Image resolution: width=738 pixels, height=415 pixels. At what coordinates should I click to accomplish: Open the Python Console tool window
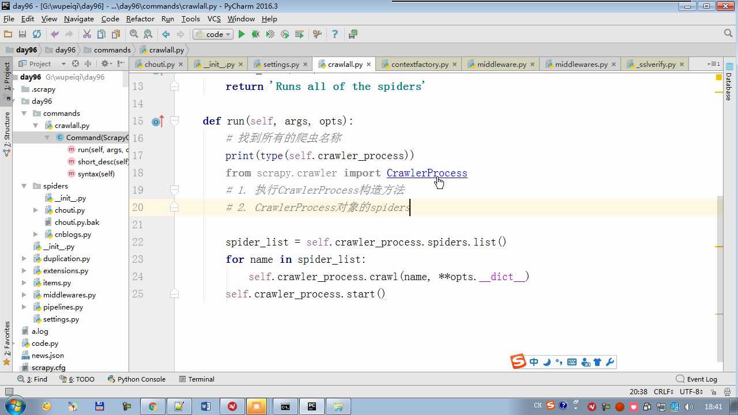[137, 379]
